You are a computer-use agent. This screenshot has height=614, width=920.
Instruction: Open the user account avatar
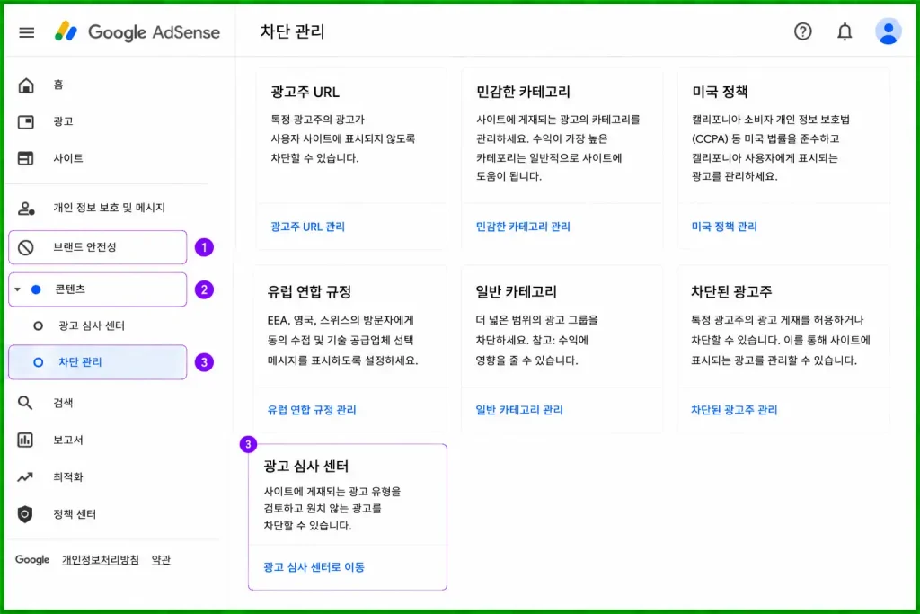point(888,31)
